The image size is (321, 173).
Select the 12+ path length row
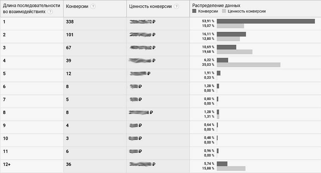160,166
